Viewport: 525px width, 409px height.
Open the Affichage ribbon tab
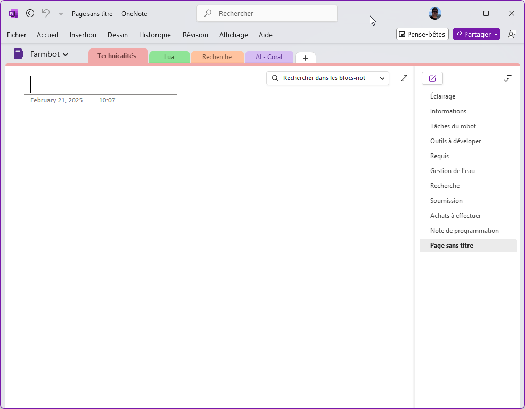pyautogui.click(x=233, y=35)
